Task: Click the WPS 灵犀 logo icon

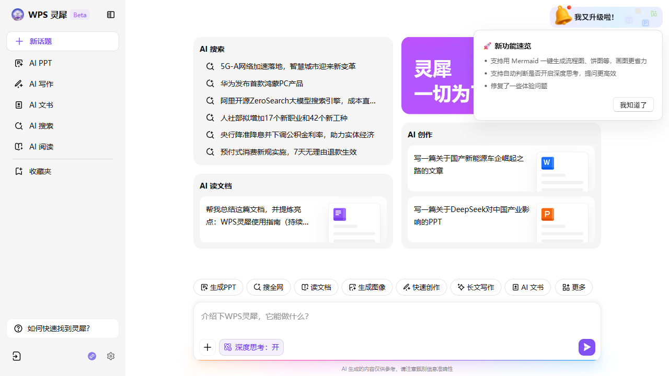Action: 18,15
